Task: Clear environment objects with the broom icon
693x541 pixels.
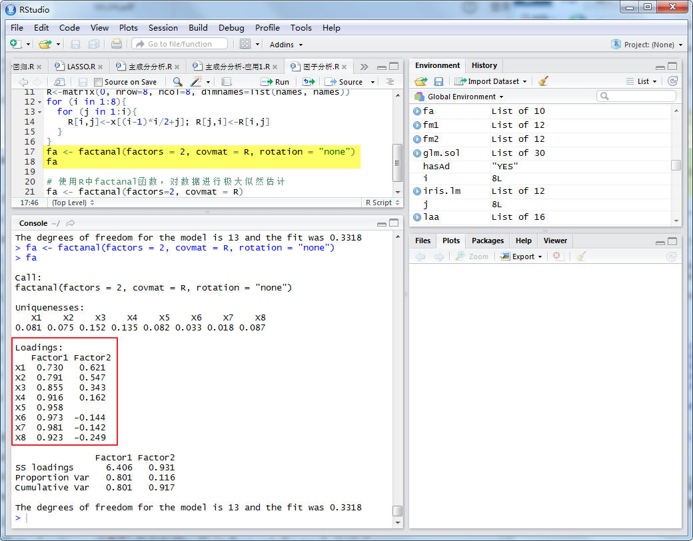Action: point(544,81)
